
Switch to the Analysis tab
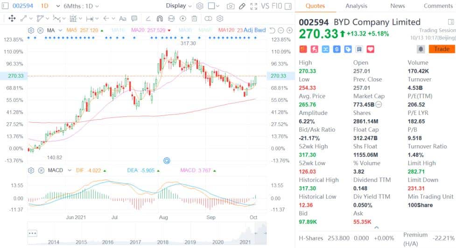tap(357, 6)
